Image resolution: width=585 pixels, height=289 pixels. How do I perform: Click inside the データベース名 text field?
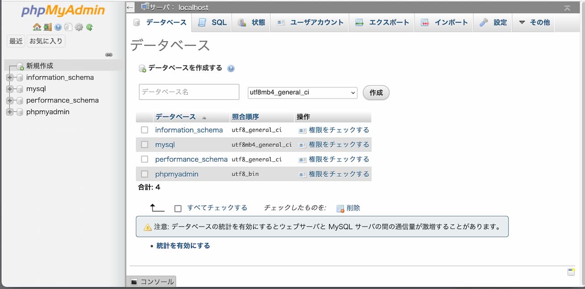(x=189, y=92)
